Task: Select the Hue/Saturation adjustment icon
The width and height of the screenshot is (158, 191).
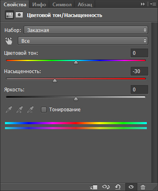Action: pyautogui.click(x=10, y=15)
